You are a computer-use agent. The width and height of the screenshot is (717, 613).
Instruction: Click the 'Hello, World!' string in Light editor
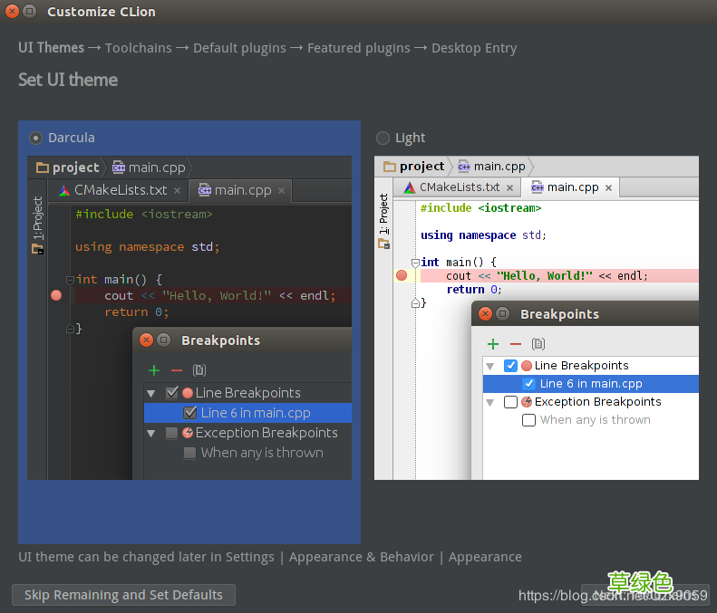545,276
